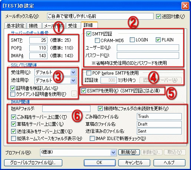The image size is (191, 170).
Task: Click the 草稿のファイル名 field with Draft
Action: (x=159, y=124)
